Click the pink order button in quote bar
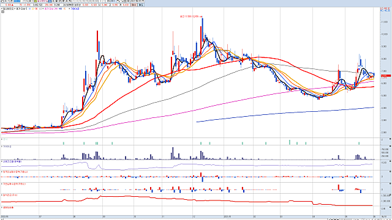The image size is (392, 220). click(x=134, y=5)
